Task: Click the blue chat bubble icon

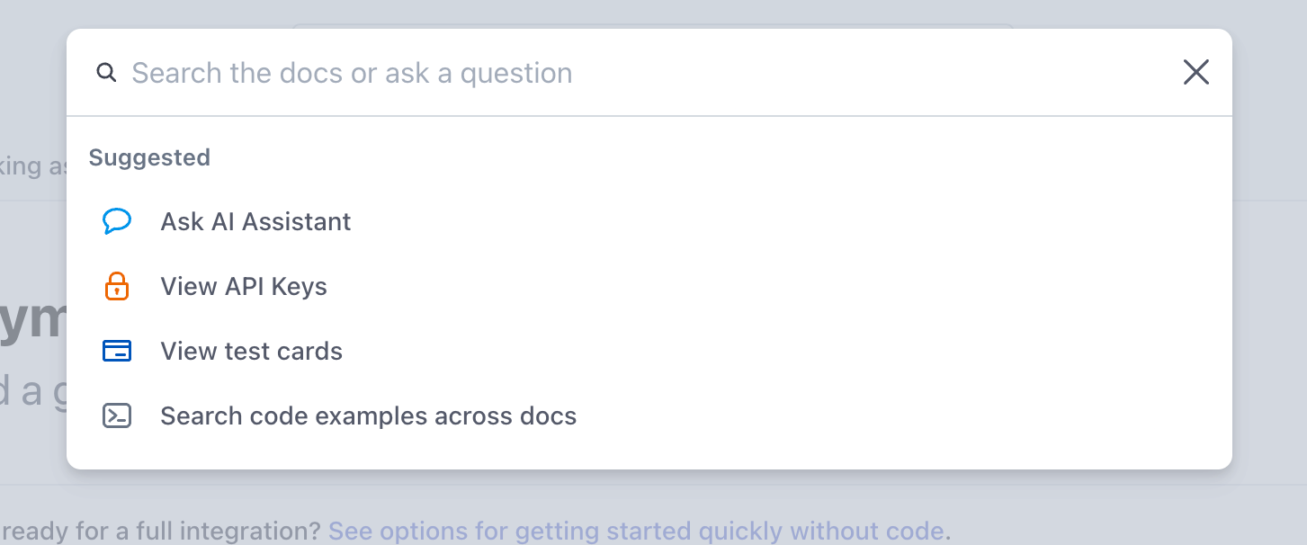Action: [117, 221]
